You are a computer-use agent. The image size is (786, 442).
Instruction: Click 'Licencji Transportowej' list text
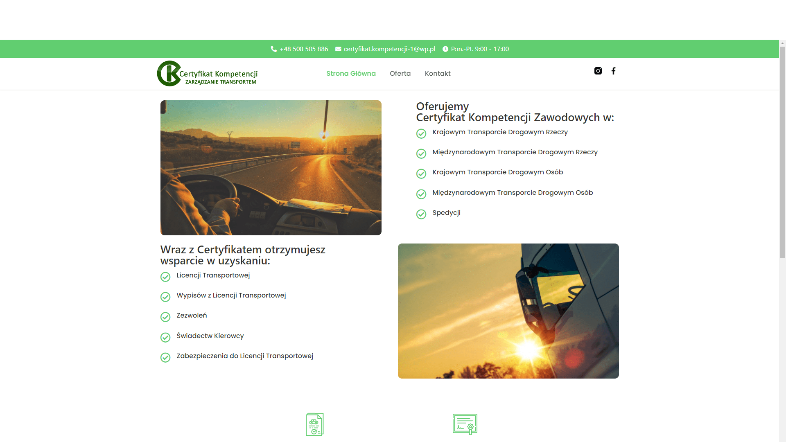(213, 275)
